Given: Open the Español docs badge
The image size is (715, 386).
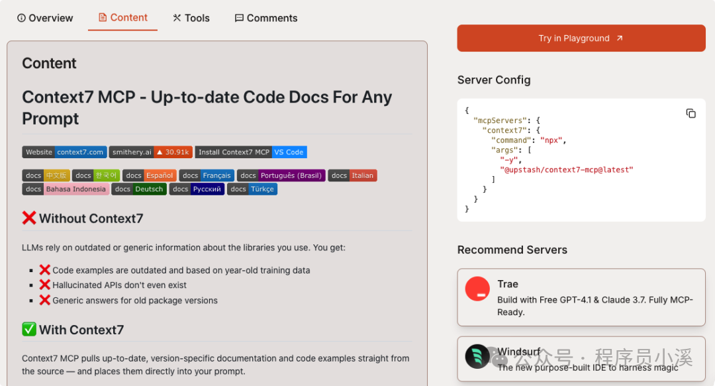Looking at the screenshot, I should tap(149, 175).
